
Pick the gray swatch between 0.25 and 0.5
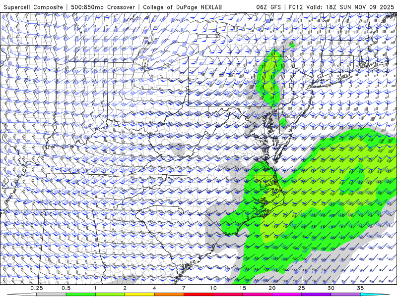coord(52,295)
